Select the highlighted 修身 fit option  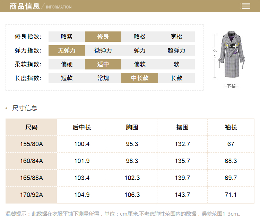pyautogui.click(x=103, y=37)
